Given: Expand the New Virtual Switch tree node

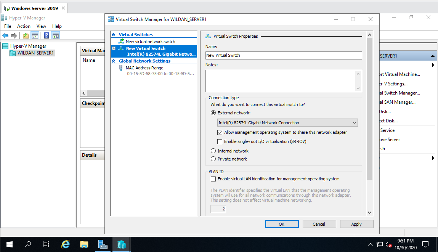Looking at the screenshot, I should pos(114,48).
